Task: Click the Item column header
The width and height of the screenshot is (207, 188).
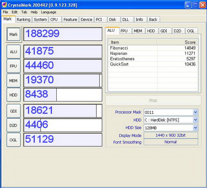Action: (x=132, y=42)
